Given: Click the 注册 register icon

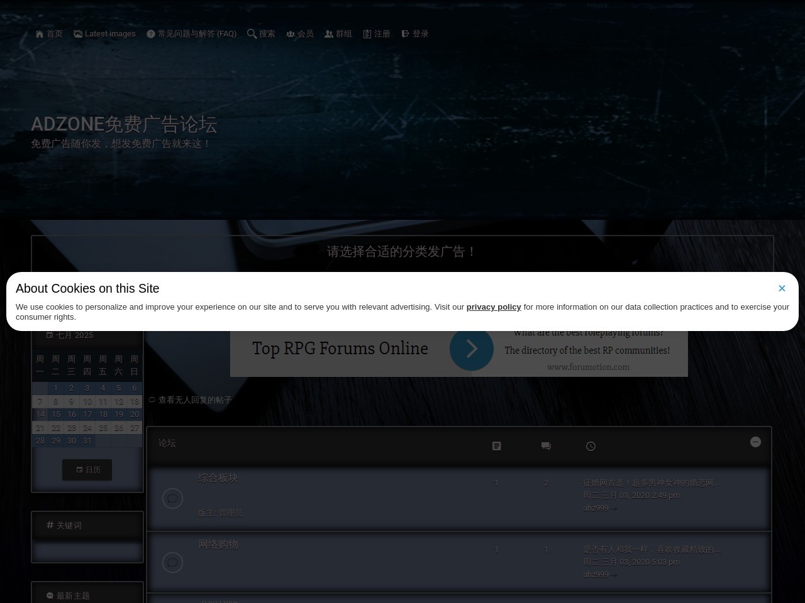Looking at the screenshot, I should click(x=367, y=34).
